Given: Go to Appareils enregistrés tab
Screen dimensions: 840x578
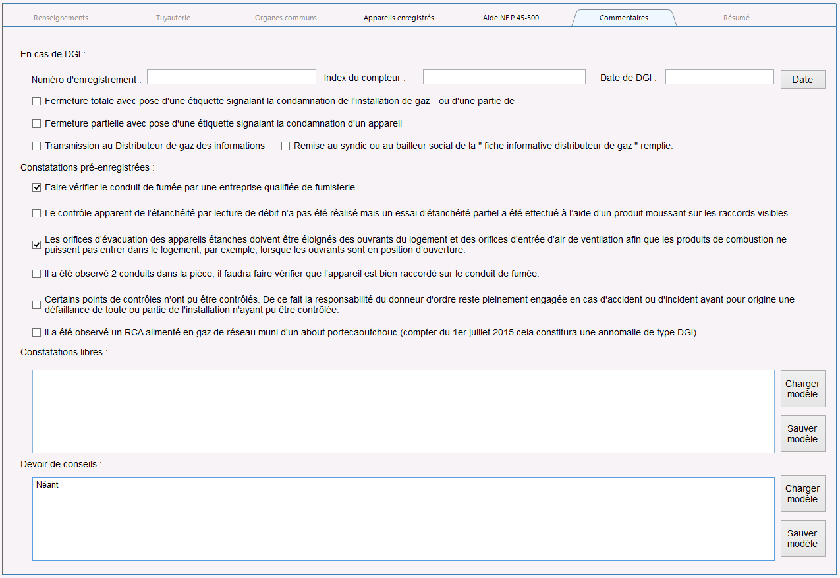Looking at the screenshot, I should point(399,18).
